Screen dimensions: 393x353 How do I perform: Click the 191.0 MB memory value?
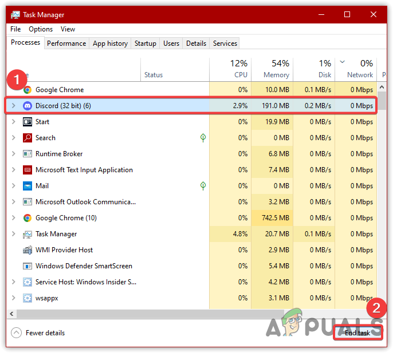pos(276,106)
